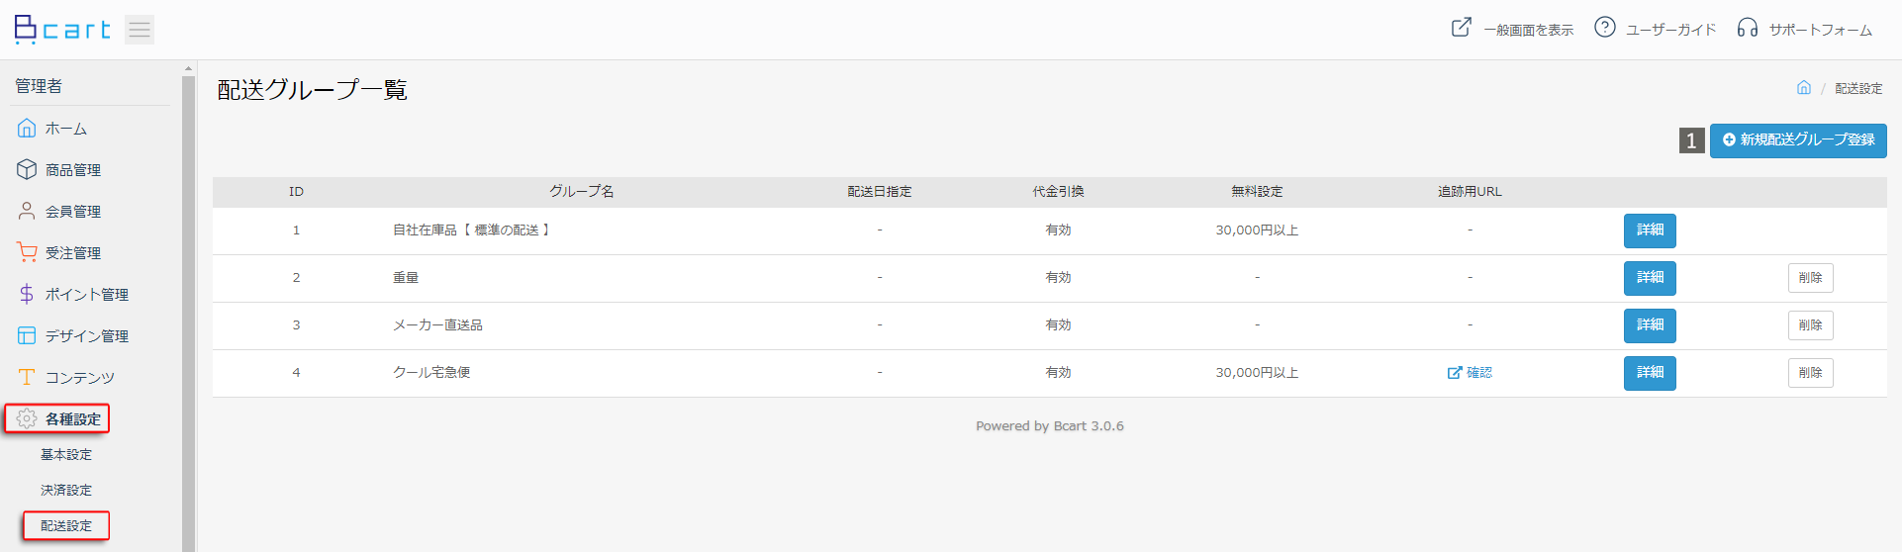Open the ユーザーガイド help icon
The image size is (1902, 552).
pyautogui.click(x=1605, y=28)
